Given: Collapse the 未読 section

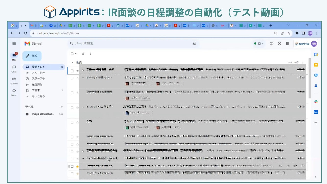Looking at the screenshot, I should tap(72, 63).
